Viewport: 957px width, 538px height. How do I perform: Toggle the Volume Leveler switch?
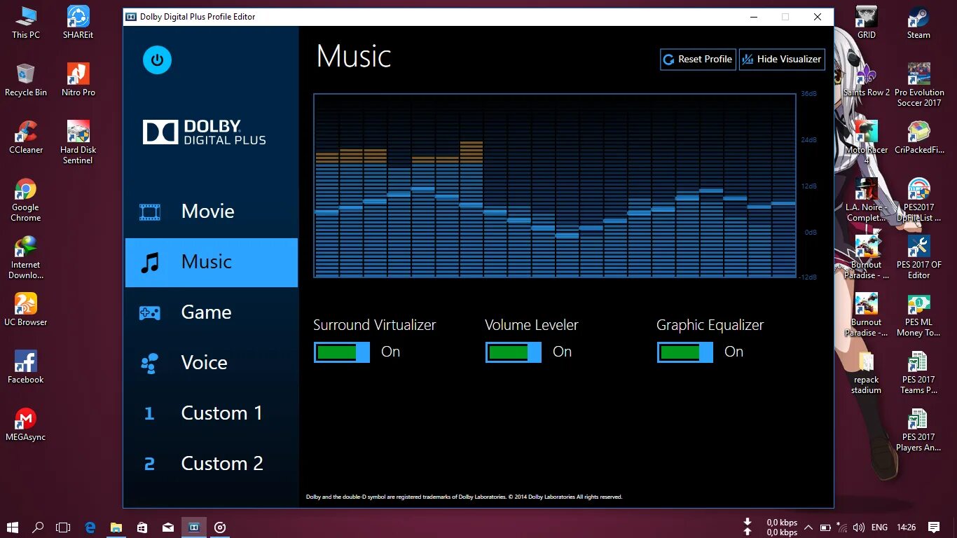pos(513,352)
